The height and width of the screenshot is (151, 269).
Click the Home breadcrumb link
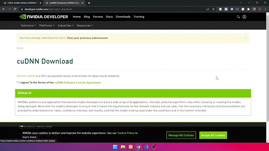pos(20,48)
